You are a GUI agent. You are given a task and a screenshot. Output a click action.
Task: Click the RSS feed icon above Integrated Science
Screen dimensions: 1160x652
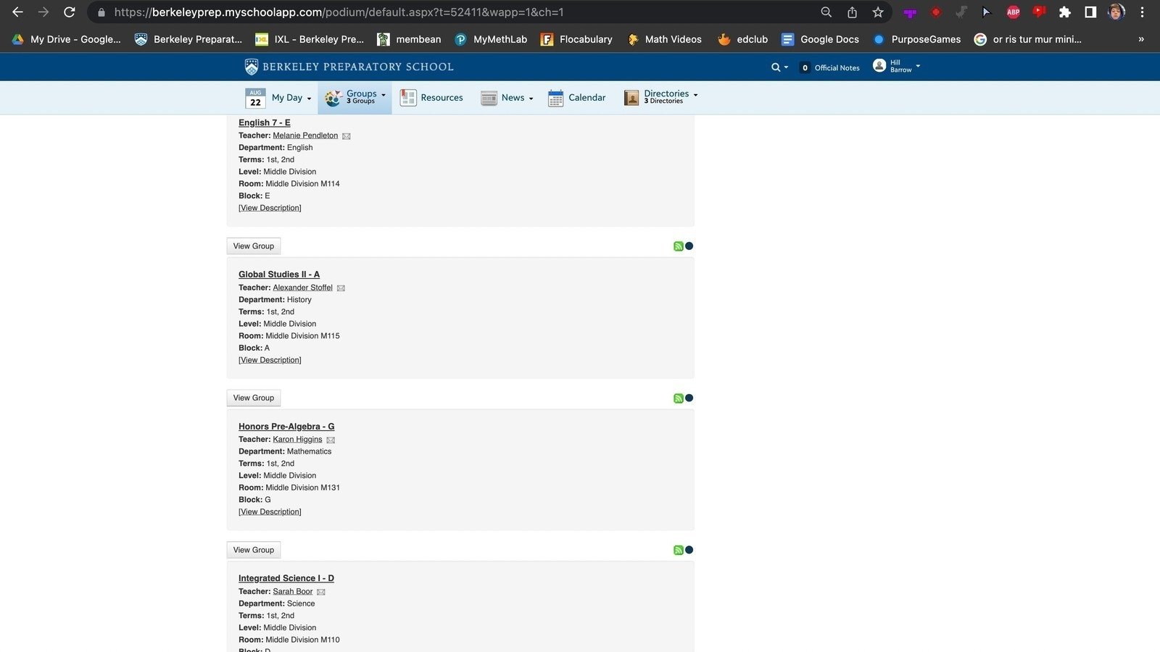(x=678, y=550)
